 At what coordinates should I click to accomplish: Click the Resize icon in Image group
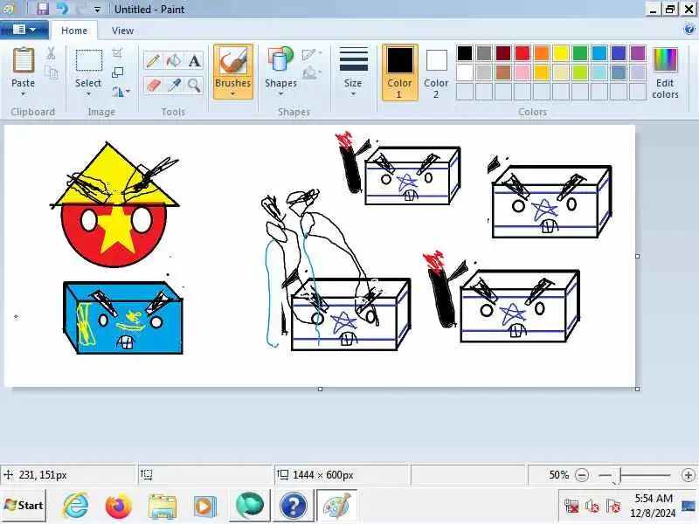click(x=117, y=72)
